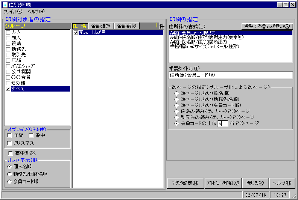
Task: Click the application icon in title bar
Action: click(5, 5)
